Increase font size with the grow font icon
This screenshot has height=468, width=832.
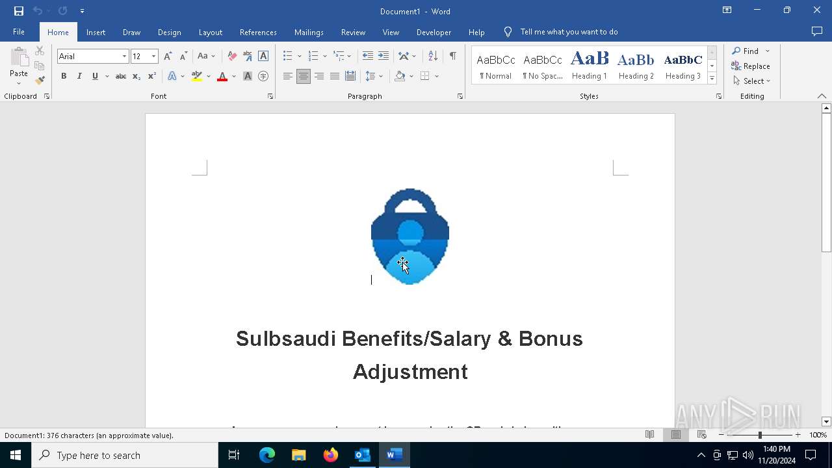point(168,56)
